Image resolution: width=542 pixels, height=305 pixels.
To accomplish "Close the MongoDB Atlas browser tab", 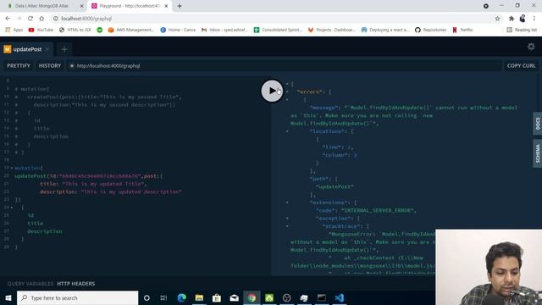I will (82, 6).
